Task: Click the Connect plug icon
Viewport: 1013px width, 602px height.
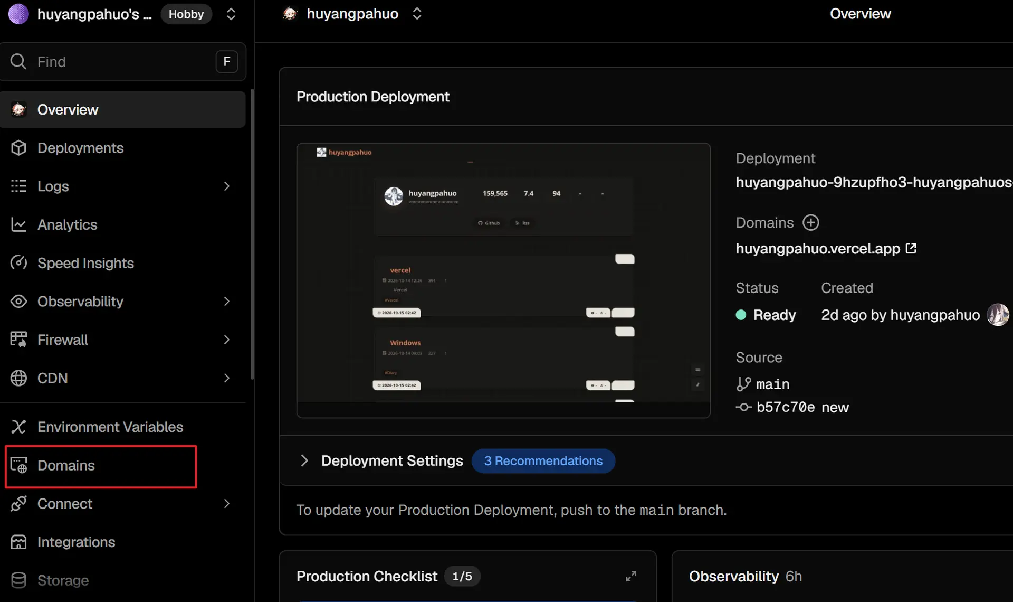Action: [18, 504]
